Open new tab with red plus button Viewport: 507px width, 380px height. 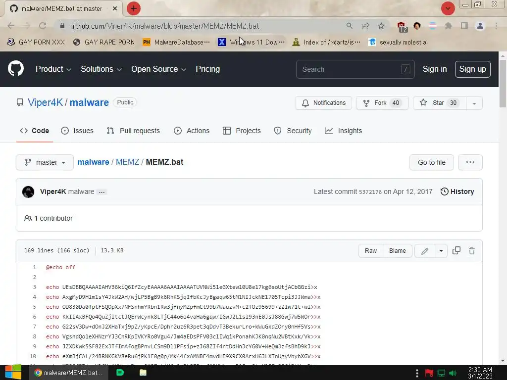(134, 8)
